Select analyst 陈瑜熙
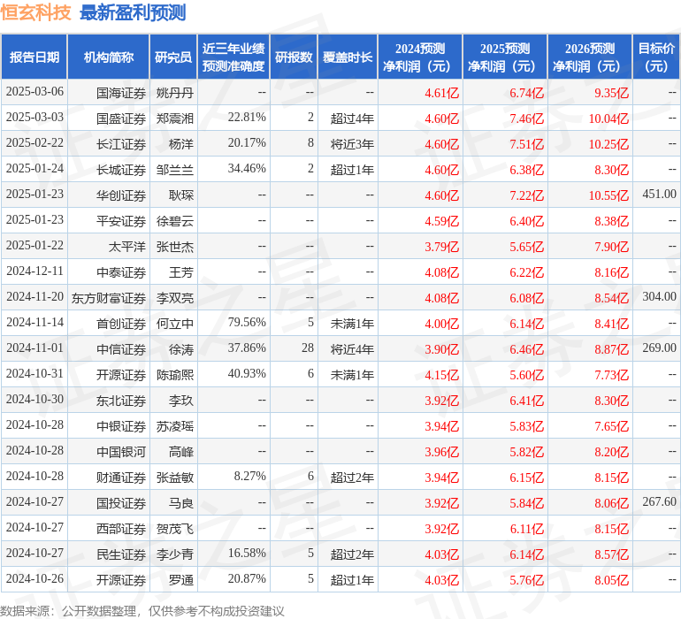The image size is (681, 619). pos(174,375)
